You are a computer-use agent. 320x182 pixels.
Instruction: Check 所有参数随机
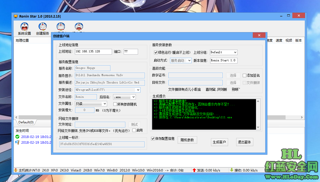coord(115,104)
